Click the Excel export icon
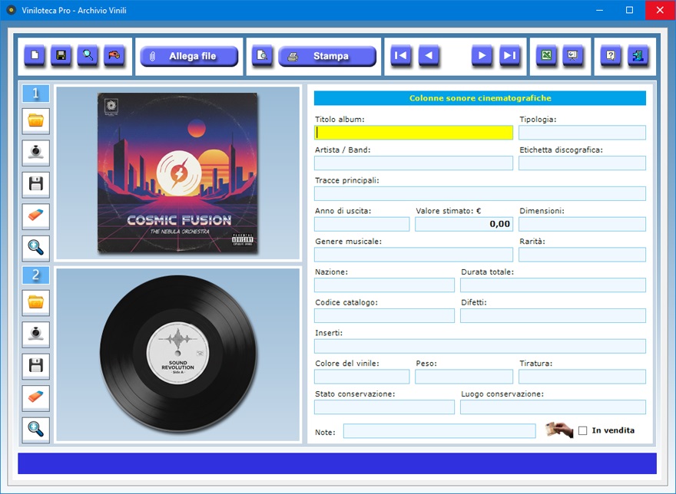Image resolution: width=676 pixels, height=494 pixels. pos(546,56)
